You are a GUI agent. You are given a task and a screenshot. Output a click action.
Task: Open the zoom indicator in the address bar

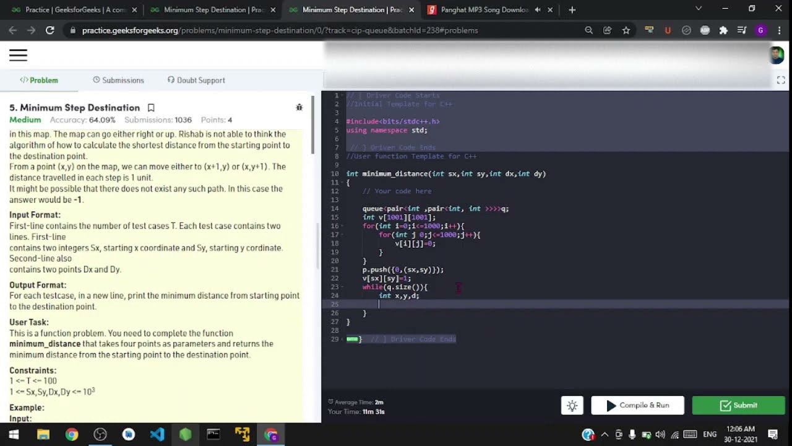point(588,30)
